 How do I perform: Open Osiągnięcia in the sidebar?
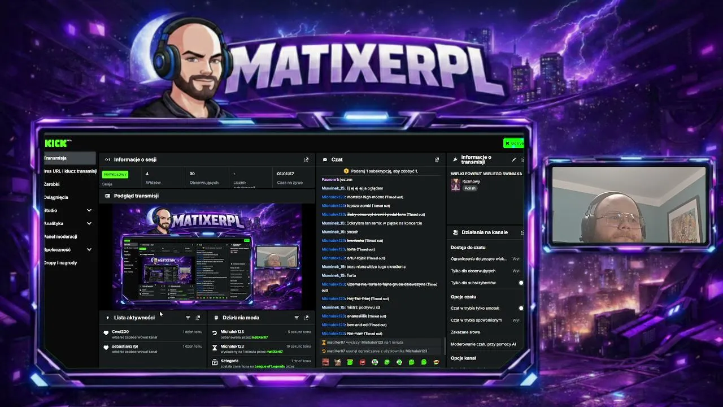56,197
